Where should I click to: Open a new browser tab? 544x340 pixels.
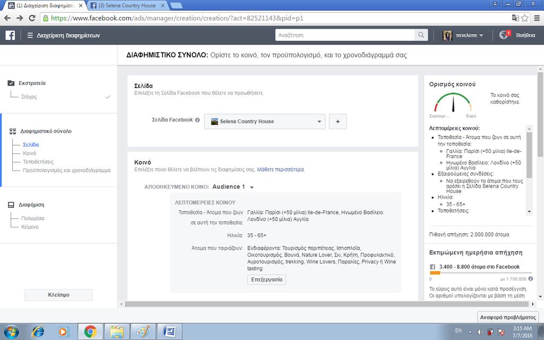[176, 5]
